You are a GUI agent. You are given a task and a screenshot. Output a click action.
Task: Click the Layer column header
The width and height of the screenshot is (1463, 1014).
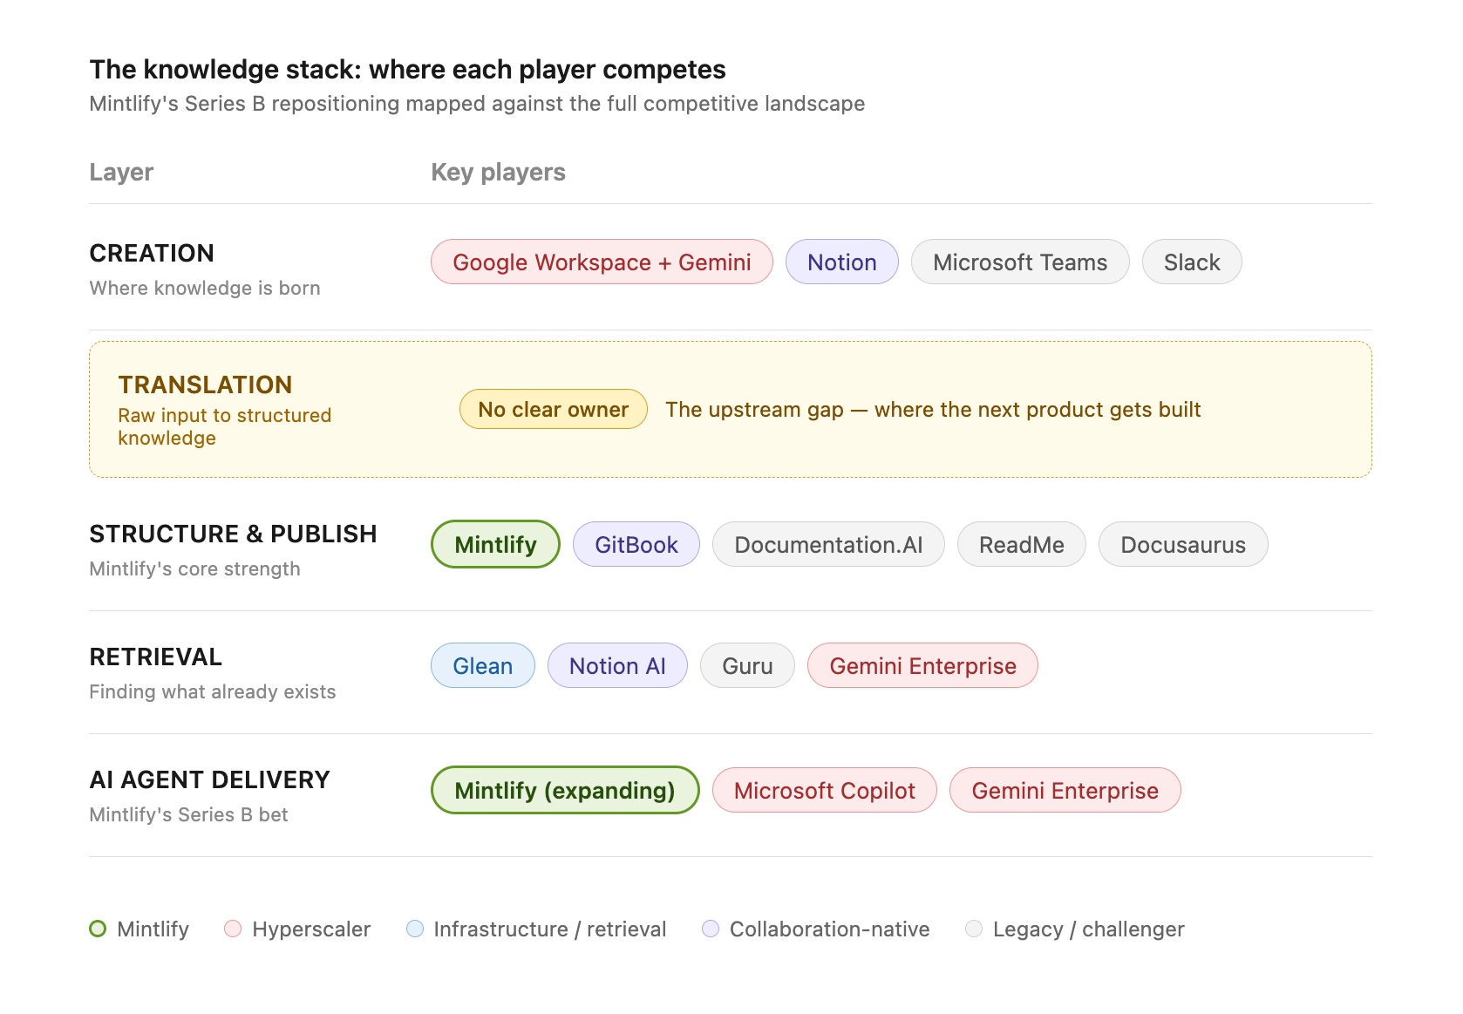[x=121, y=172]
